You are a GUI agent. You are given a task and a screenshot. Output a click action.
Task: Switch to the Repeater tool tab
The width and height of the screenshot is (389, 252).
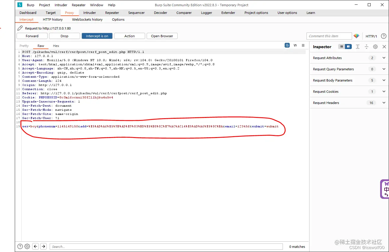coord(112,13)
